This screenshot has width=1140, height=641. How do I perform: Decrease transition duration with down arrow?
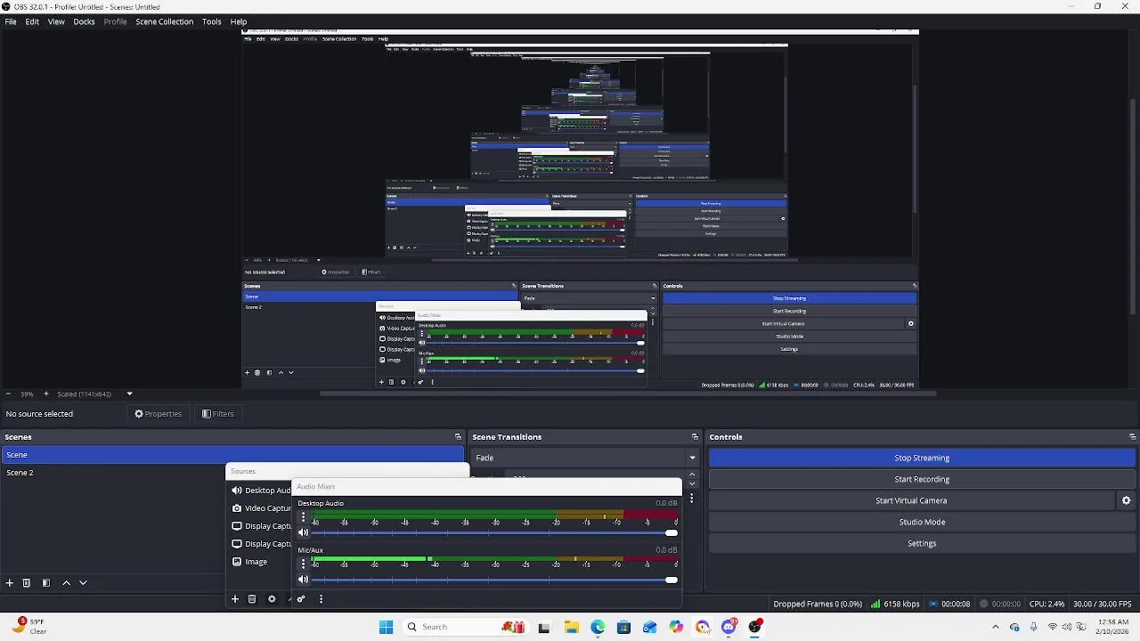(692, 484)
